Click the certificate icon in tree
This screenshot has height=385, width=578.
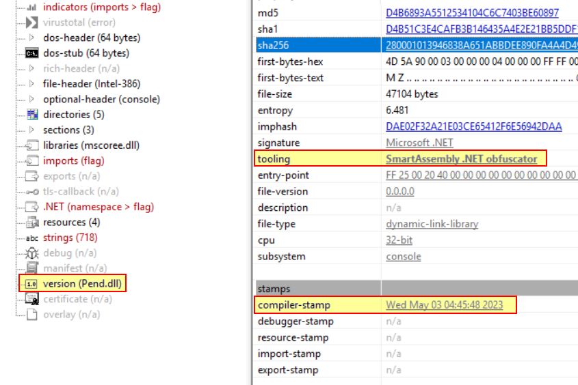[x=31, y=299]
